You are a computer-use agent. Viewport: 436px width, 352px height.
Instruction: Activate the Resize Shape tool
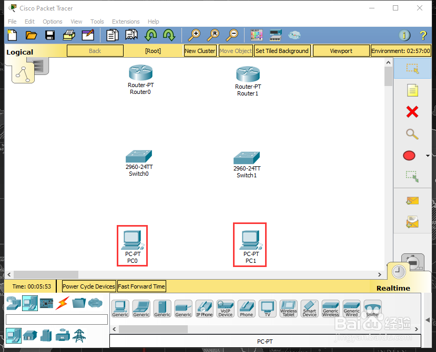pos(412,176)
